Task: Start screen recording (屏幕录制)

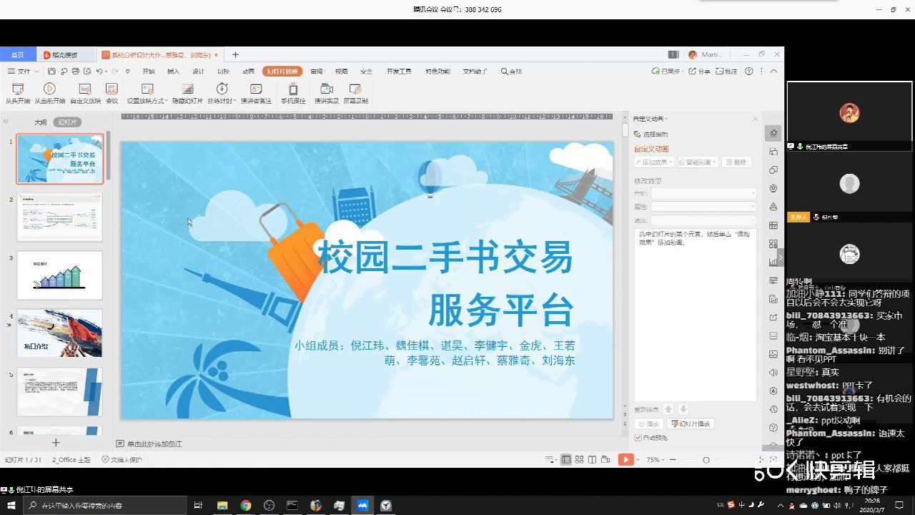Action: tap(355, 93)
